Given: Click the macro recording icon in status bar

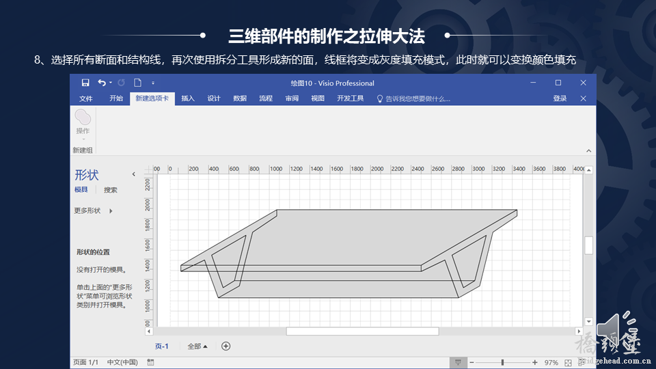Looking at the screenshot, I should click(150, 362).
